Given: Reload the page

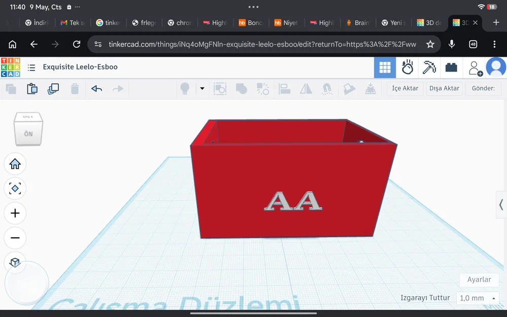Looking at the screenshot, I should (x=77, y=44).
